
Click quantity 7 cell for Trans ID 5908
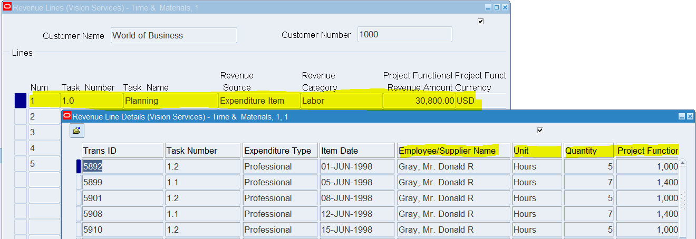coord(588,214)
